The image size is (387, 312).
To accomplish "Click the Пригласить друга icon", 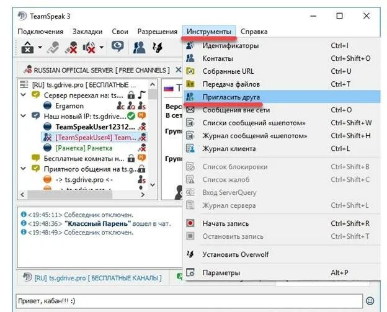I will [190, 97].
